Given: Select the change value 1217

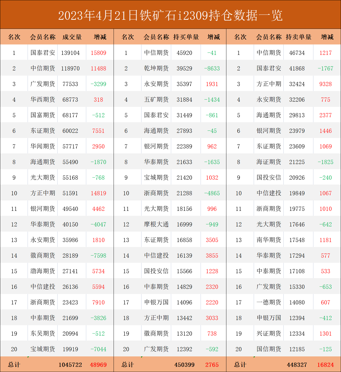Looking at the screenshot, I should coord(326,53).
